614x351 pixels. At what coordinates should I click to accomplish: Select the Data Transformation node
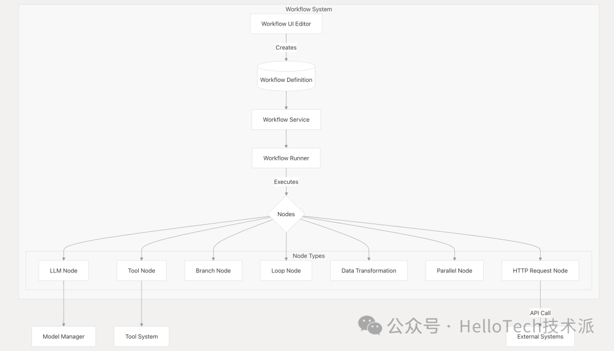click(368, 271)
